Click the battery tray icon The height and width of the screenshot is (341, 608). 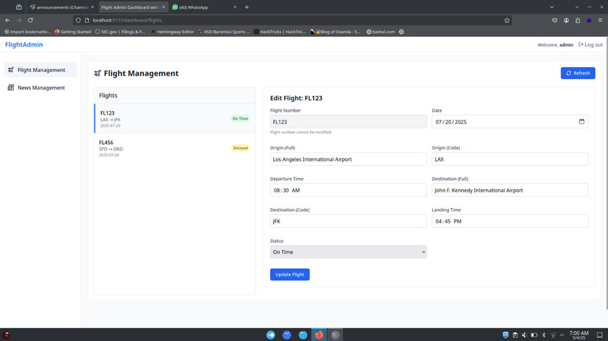(534, 335)
